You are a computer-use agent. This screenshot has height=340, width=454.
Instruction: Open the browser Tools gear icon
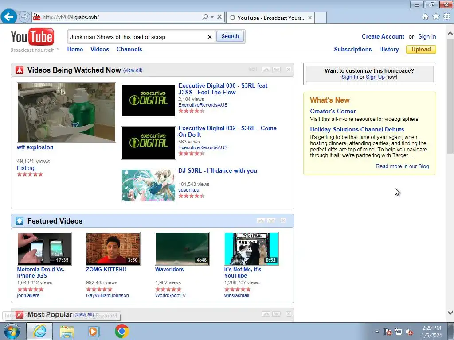(447, 17)
